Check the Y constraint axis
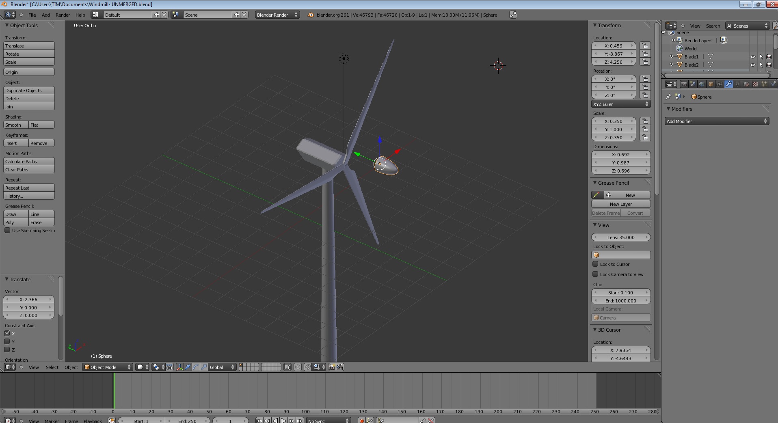Viewport: 778px width, 423px height. coord(7,341)
